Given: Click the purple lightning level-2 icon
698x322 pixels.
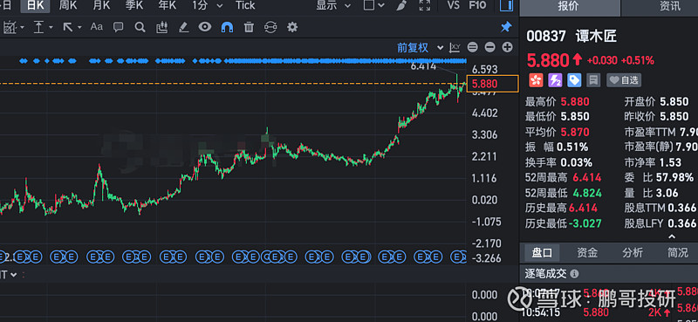Looking at the screenshot, I should [x=555, y=80].
